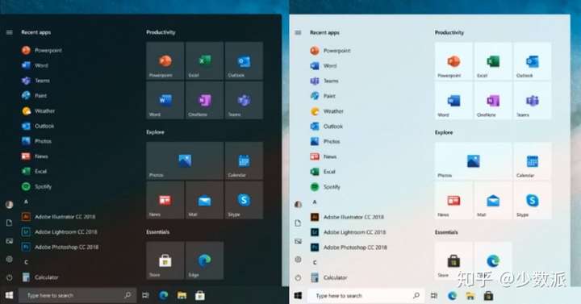581x304 pixels.
Task: Open the letter A header in dark list
Action: point(26,202)
